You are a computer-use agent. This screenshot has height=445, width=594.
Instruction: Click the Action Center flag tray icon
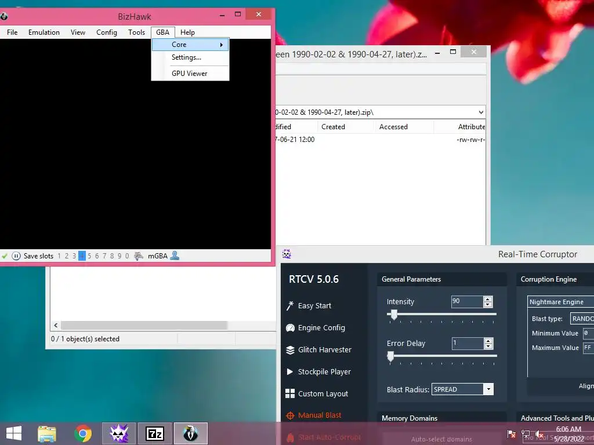pyautogui.click(x=512, y=434)
